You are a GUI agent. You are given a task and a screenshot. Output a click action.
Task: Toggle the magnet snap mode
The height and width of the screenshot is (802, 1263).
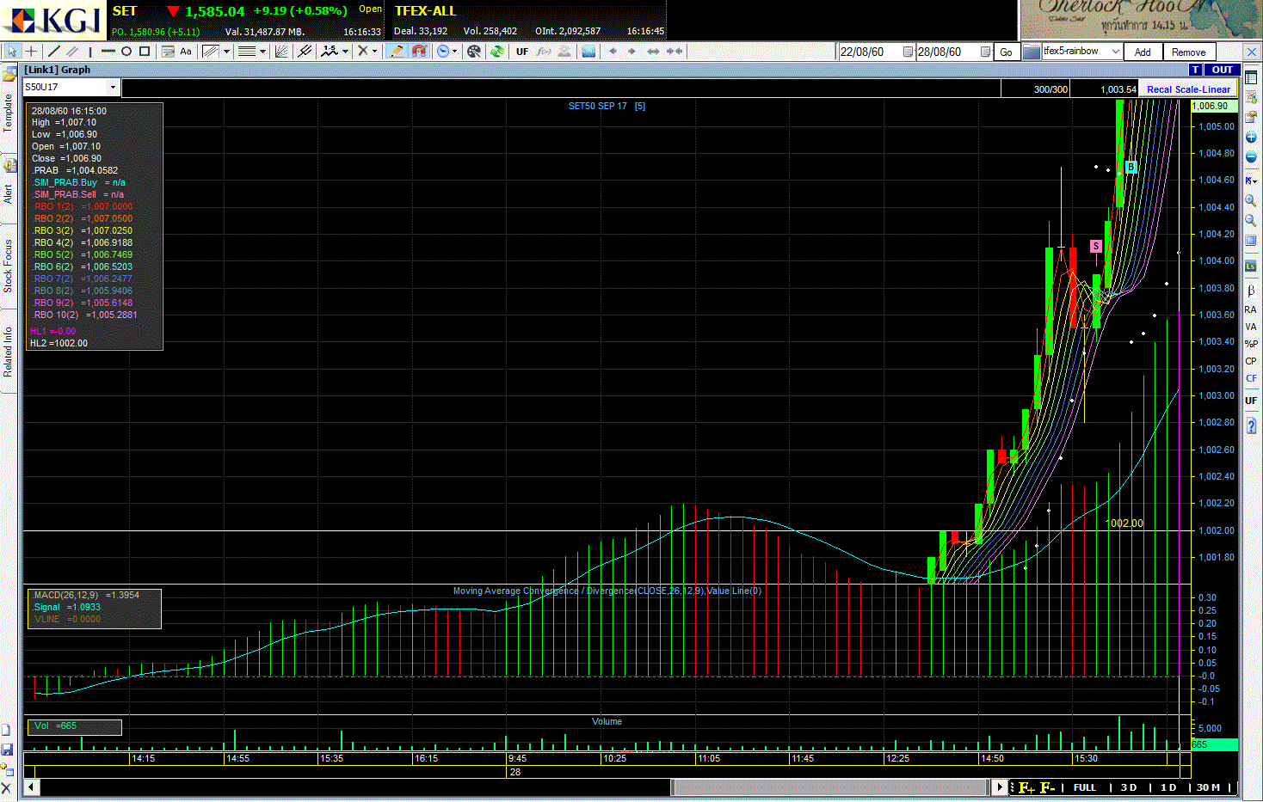pos(419,52)
